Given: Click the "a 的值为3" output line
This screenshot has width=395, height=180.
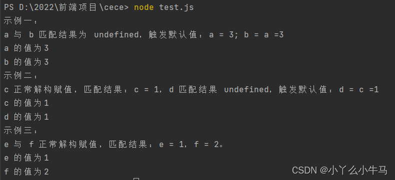Looking at the screenshot, I should 26,48.
